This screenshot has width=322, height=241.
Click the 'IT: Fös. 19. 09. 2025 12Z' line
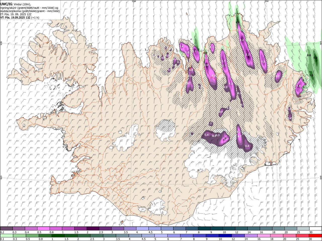coord(16,15)
